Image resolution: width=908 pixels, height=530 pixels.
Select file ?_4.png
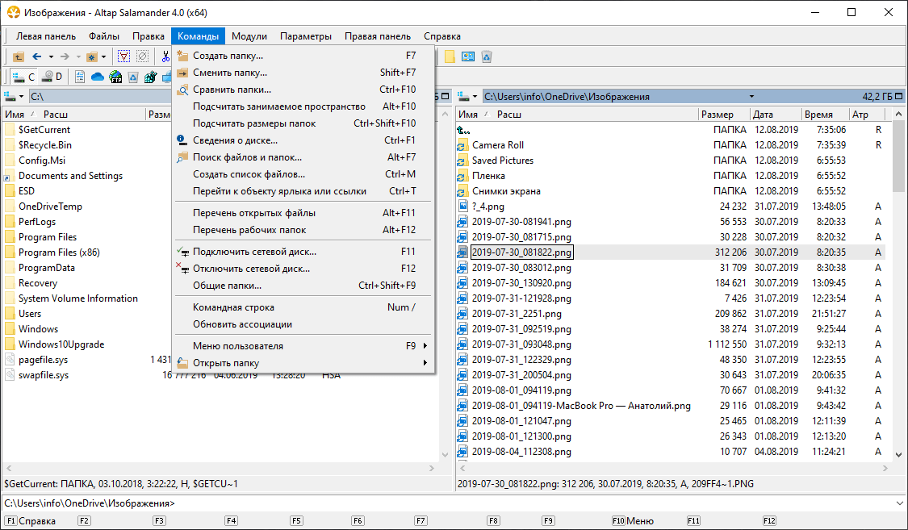[x=487, y=206]
